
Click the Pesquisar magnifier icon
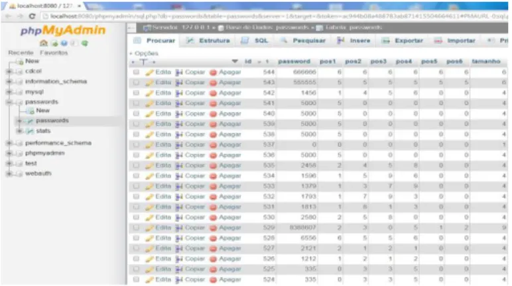coord(284,40)
